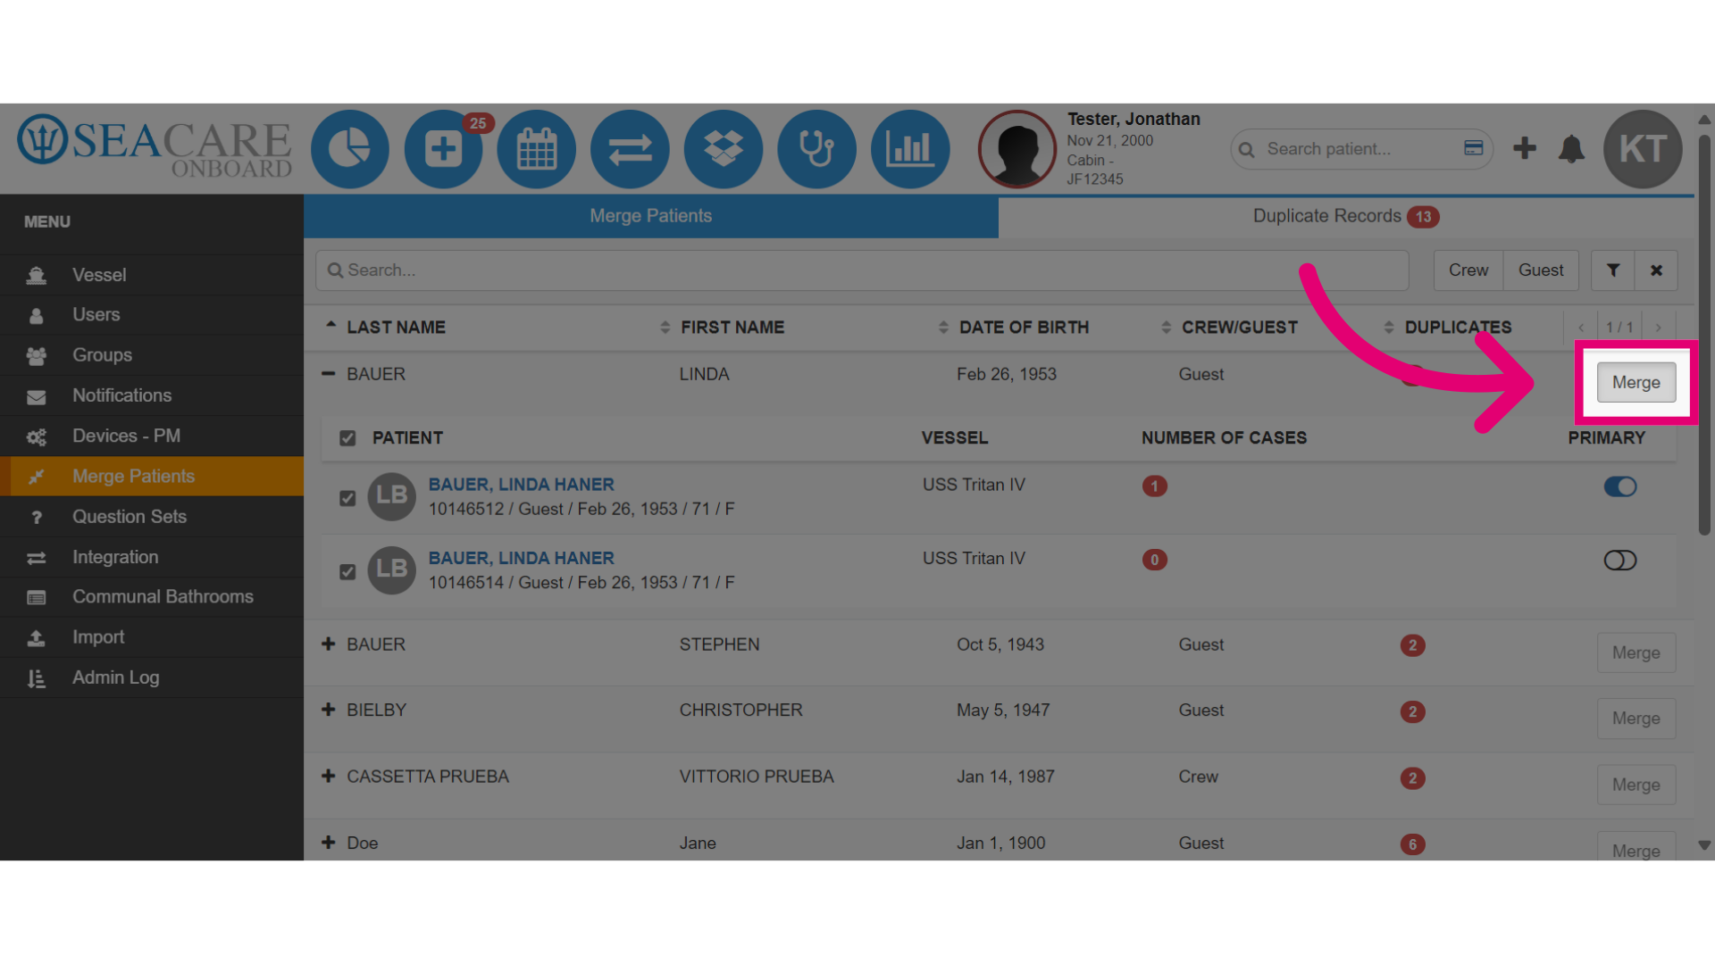Screen dimensions: 1715x964
Task: Click Merge for BAUER STEPHEN
Action: tap(1636, 652)
